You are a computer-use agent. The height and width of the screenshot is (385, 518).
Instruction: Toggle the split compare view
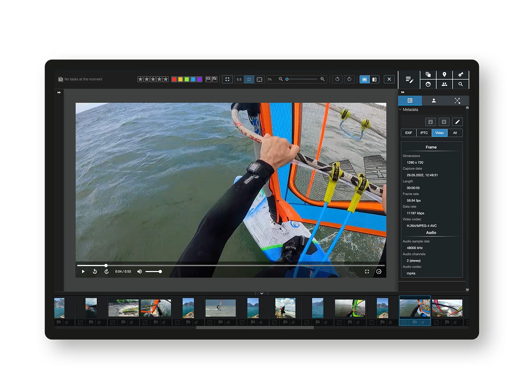[x=374, y=79]
